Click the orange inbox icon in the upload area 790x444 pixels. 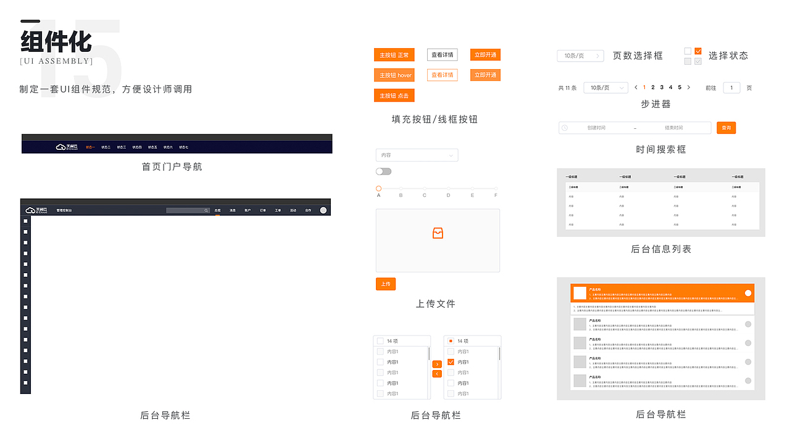(438, 233)
